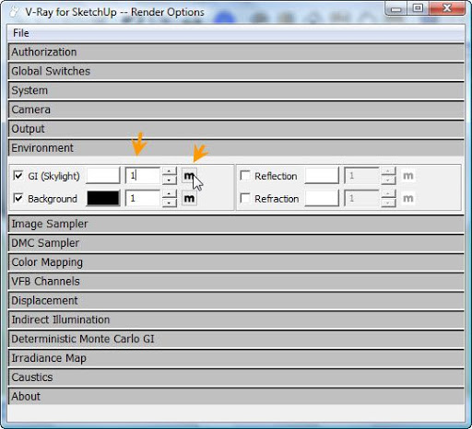Uncheck the Background checkbox
Viewport: 472px width, 429px height.
(18, 198)
